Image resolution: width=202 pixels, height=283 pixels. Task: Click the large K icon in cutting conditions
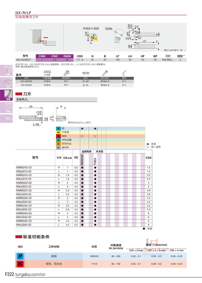(20, 264)
